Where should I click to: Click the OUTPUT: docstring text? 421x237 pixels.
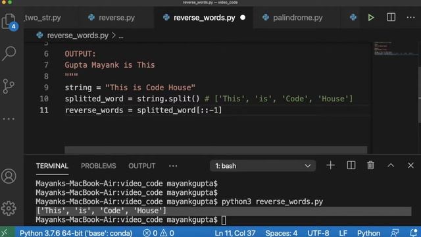80,54
